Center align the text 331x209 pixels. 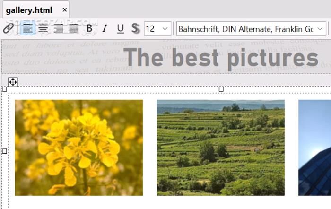click(43, 29)
